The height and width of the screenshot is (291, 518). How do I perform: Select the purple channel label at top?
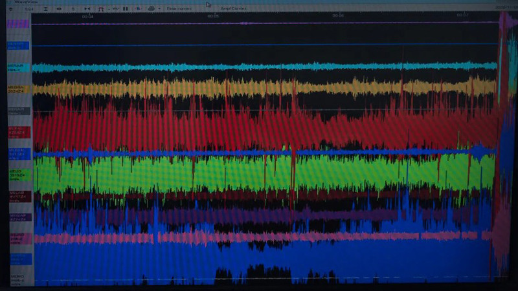point(18,23)
